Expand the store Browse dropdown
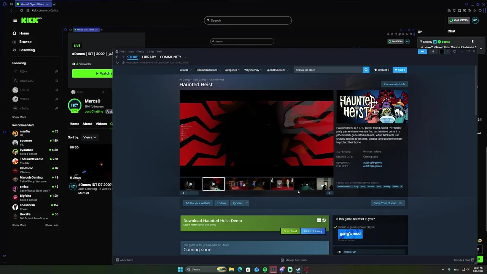Viewport: 487px width, 274px height. [185, 70]
